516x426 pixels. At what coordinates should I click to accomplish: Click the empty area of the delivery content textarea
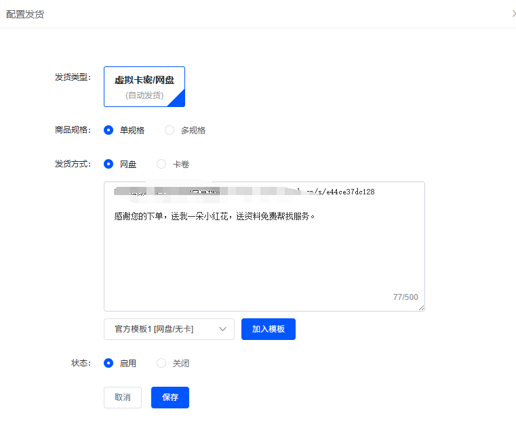pyautogui.click(x=264, y=264)
